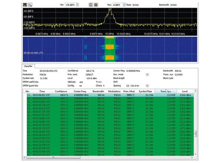Click the auto-range level icon
Viewport: 218px width, 163px height.
[x=91, y=5]
